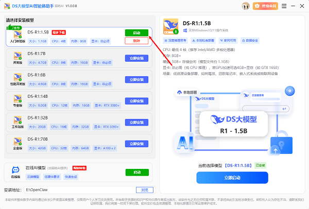Image resolution: width=309 pixels, height=209 pixels.
Task: Install the DS-R1:7B model
Action: 136,58
